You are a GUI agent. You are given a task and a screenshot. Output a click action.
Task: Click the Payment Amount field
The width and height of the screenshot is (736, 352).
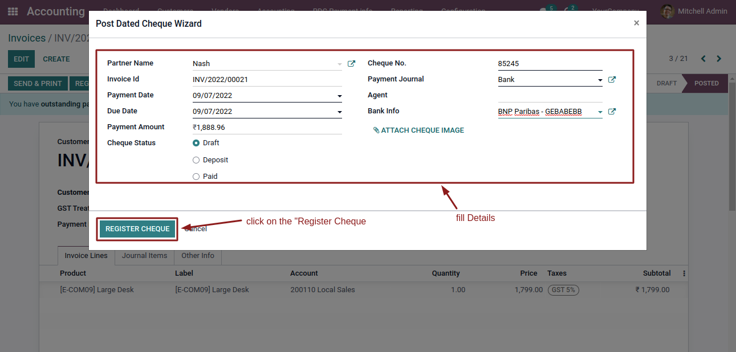[267, 128]
